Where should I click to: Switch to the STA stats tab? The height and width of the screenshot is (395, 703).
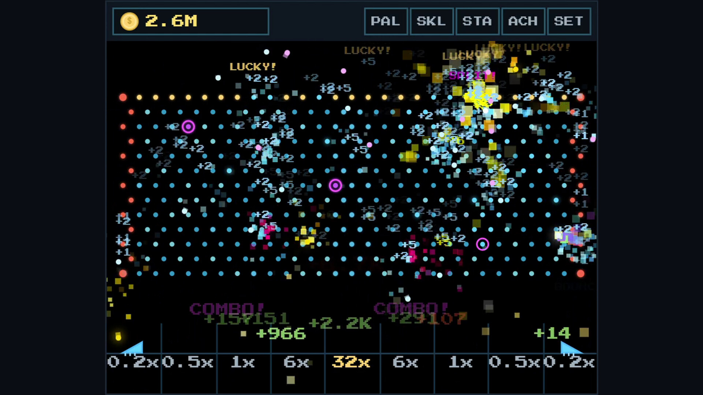point(477,21)
